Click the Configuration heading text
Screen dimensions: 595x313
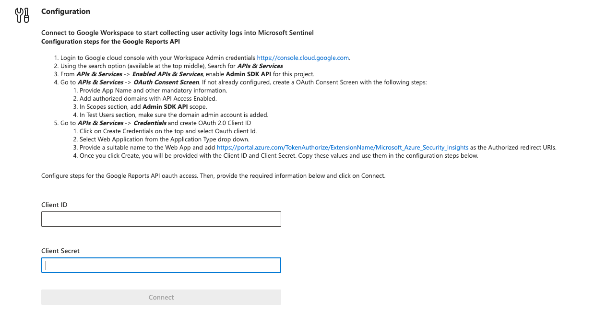point(66,11)
